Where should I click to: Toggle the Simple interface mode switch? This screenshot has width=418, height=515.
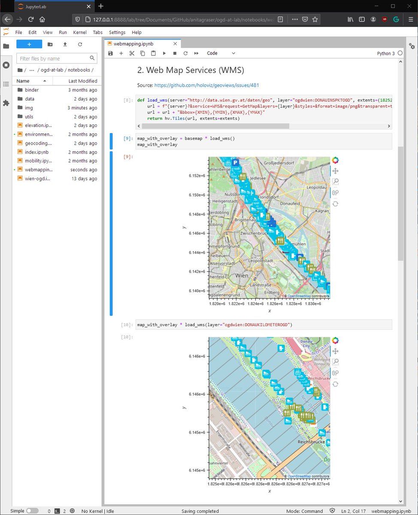click(x=32, y=511)
